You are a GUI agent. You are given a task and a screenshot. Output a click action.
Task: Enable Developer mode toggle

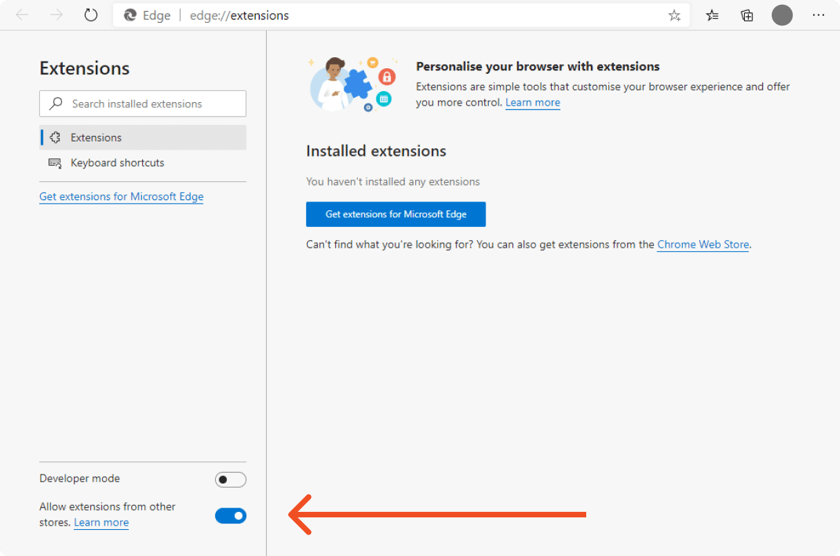(x=230, y=479)
